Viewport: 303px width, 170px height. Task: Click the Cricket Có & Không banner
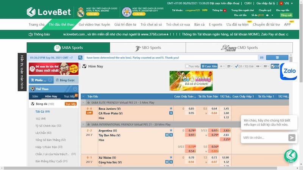pos(191,80)
